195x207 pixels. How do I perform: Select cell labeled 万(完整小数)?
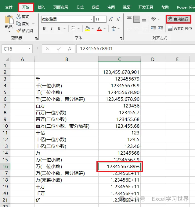[67, 180]
